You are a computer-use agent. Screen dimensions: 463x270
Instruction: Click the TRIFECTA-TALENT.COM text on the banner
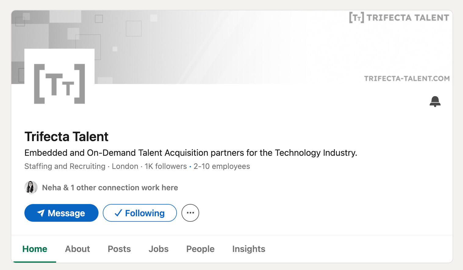click(407, 78)
